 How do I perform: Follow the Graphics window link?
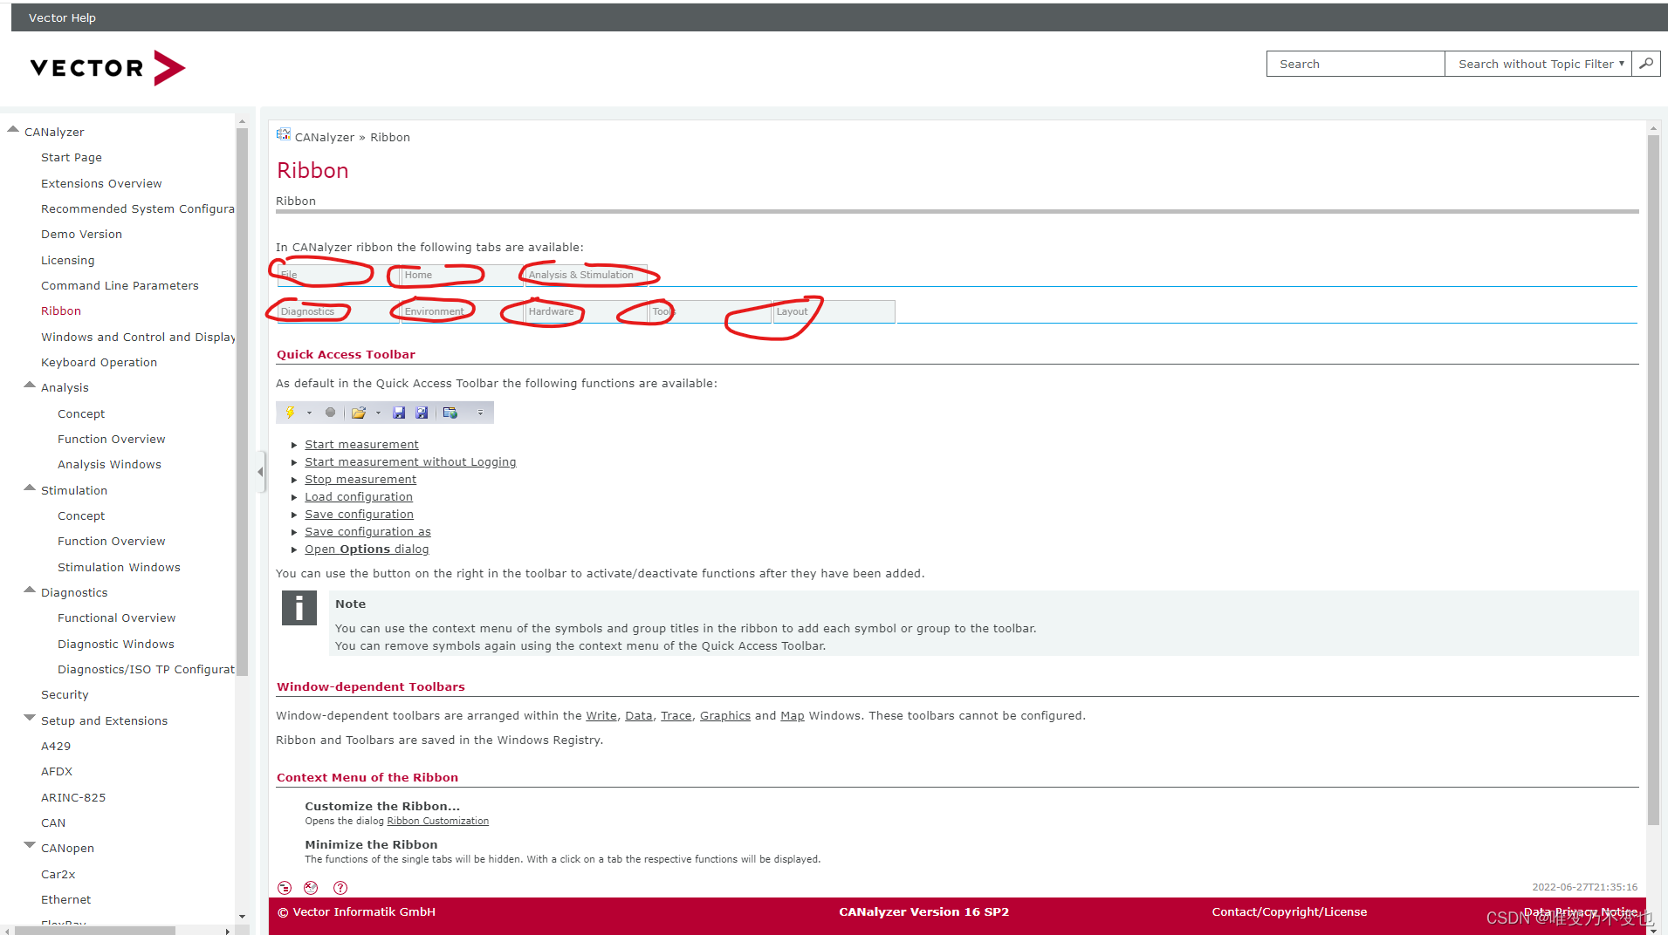point(725,716)
